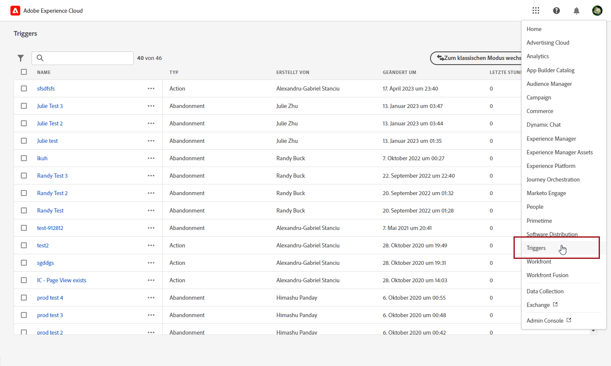Click the external link icon beside Exchange
The height and width of the screenshot is (366, 611).
(555, 304)
